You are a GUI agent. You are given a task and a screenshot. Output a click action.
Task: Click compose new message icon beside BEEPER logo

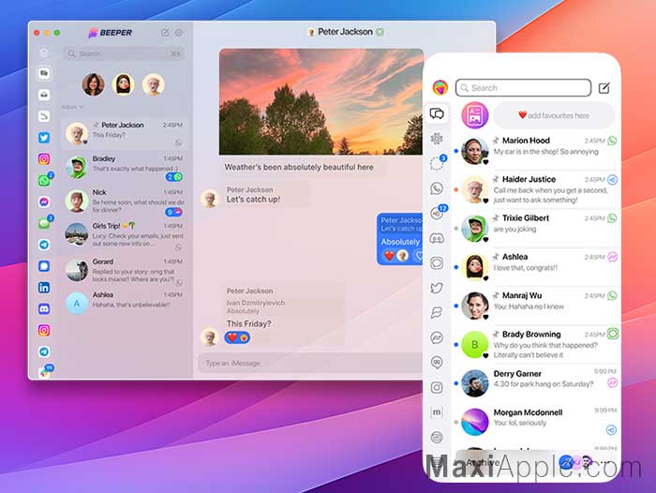coord(165,33)
